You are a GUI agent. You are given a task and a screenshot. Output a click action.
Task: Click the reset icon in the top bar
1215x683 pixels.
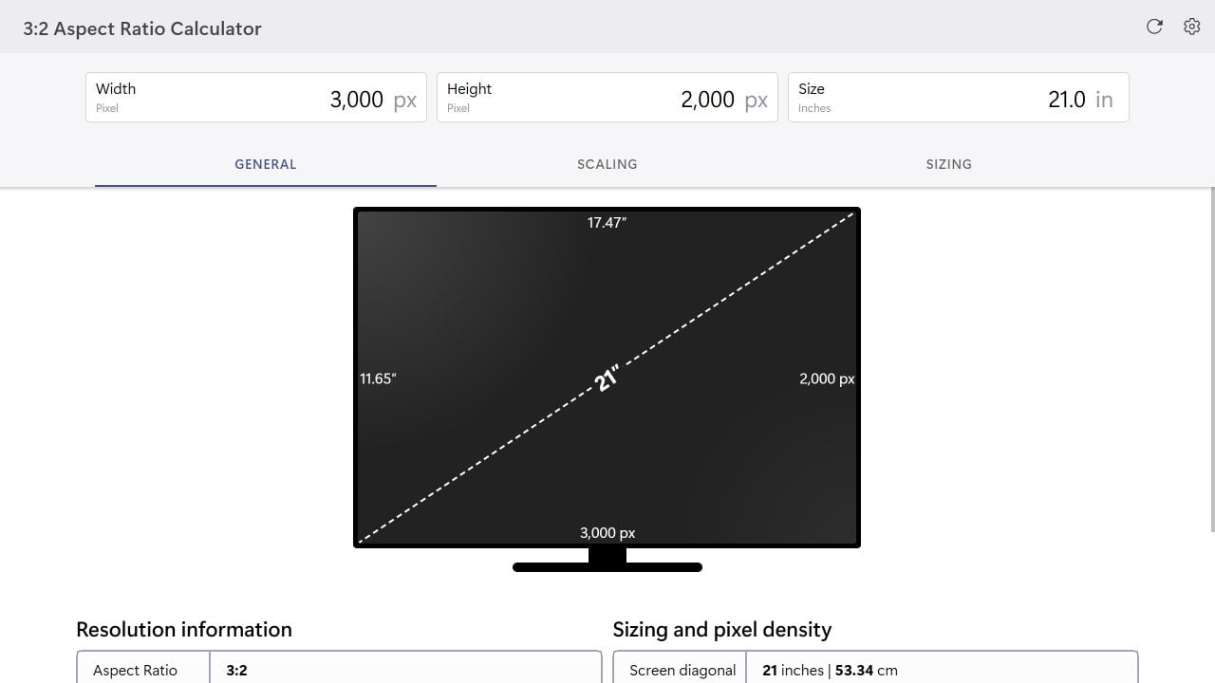(1154, 27)
